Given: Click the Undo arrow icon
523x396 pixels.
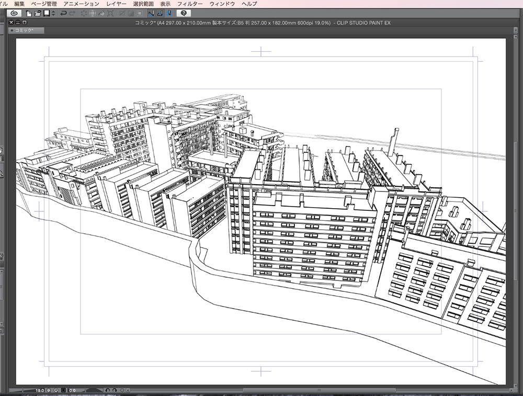Looking at the screenshot, I should pyautogui.click(x=63, y=13).
